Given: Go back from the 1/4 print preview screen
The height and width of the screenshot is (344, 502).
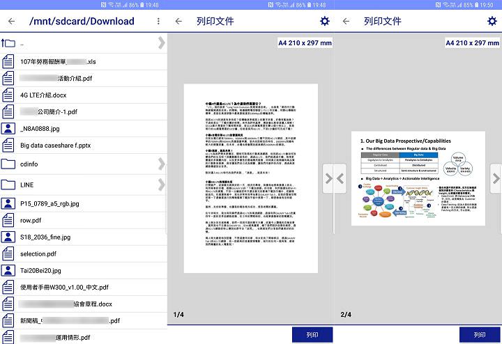Looking at the screenshot, I should coord(178,21).
